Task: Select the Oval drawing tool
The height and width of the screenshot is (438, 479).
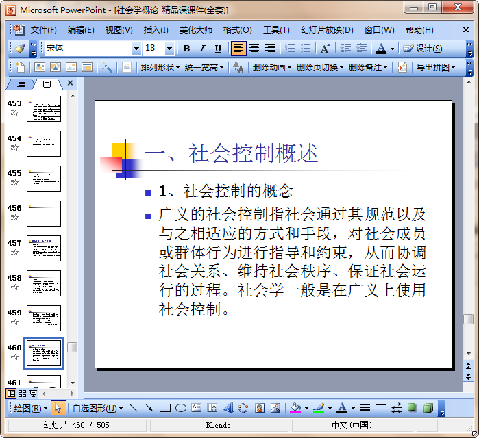Action: pos(181,408)
